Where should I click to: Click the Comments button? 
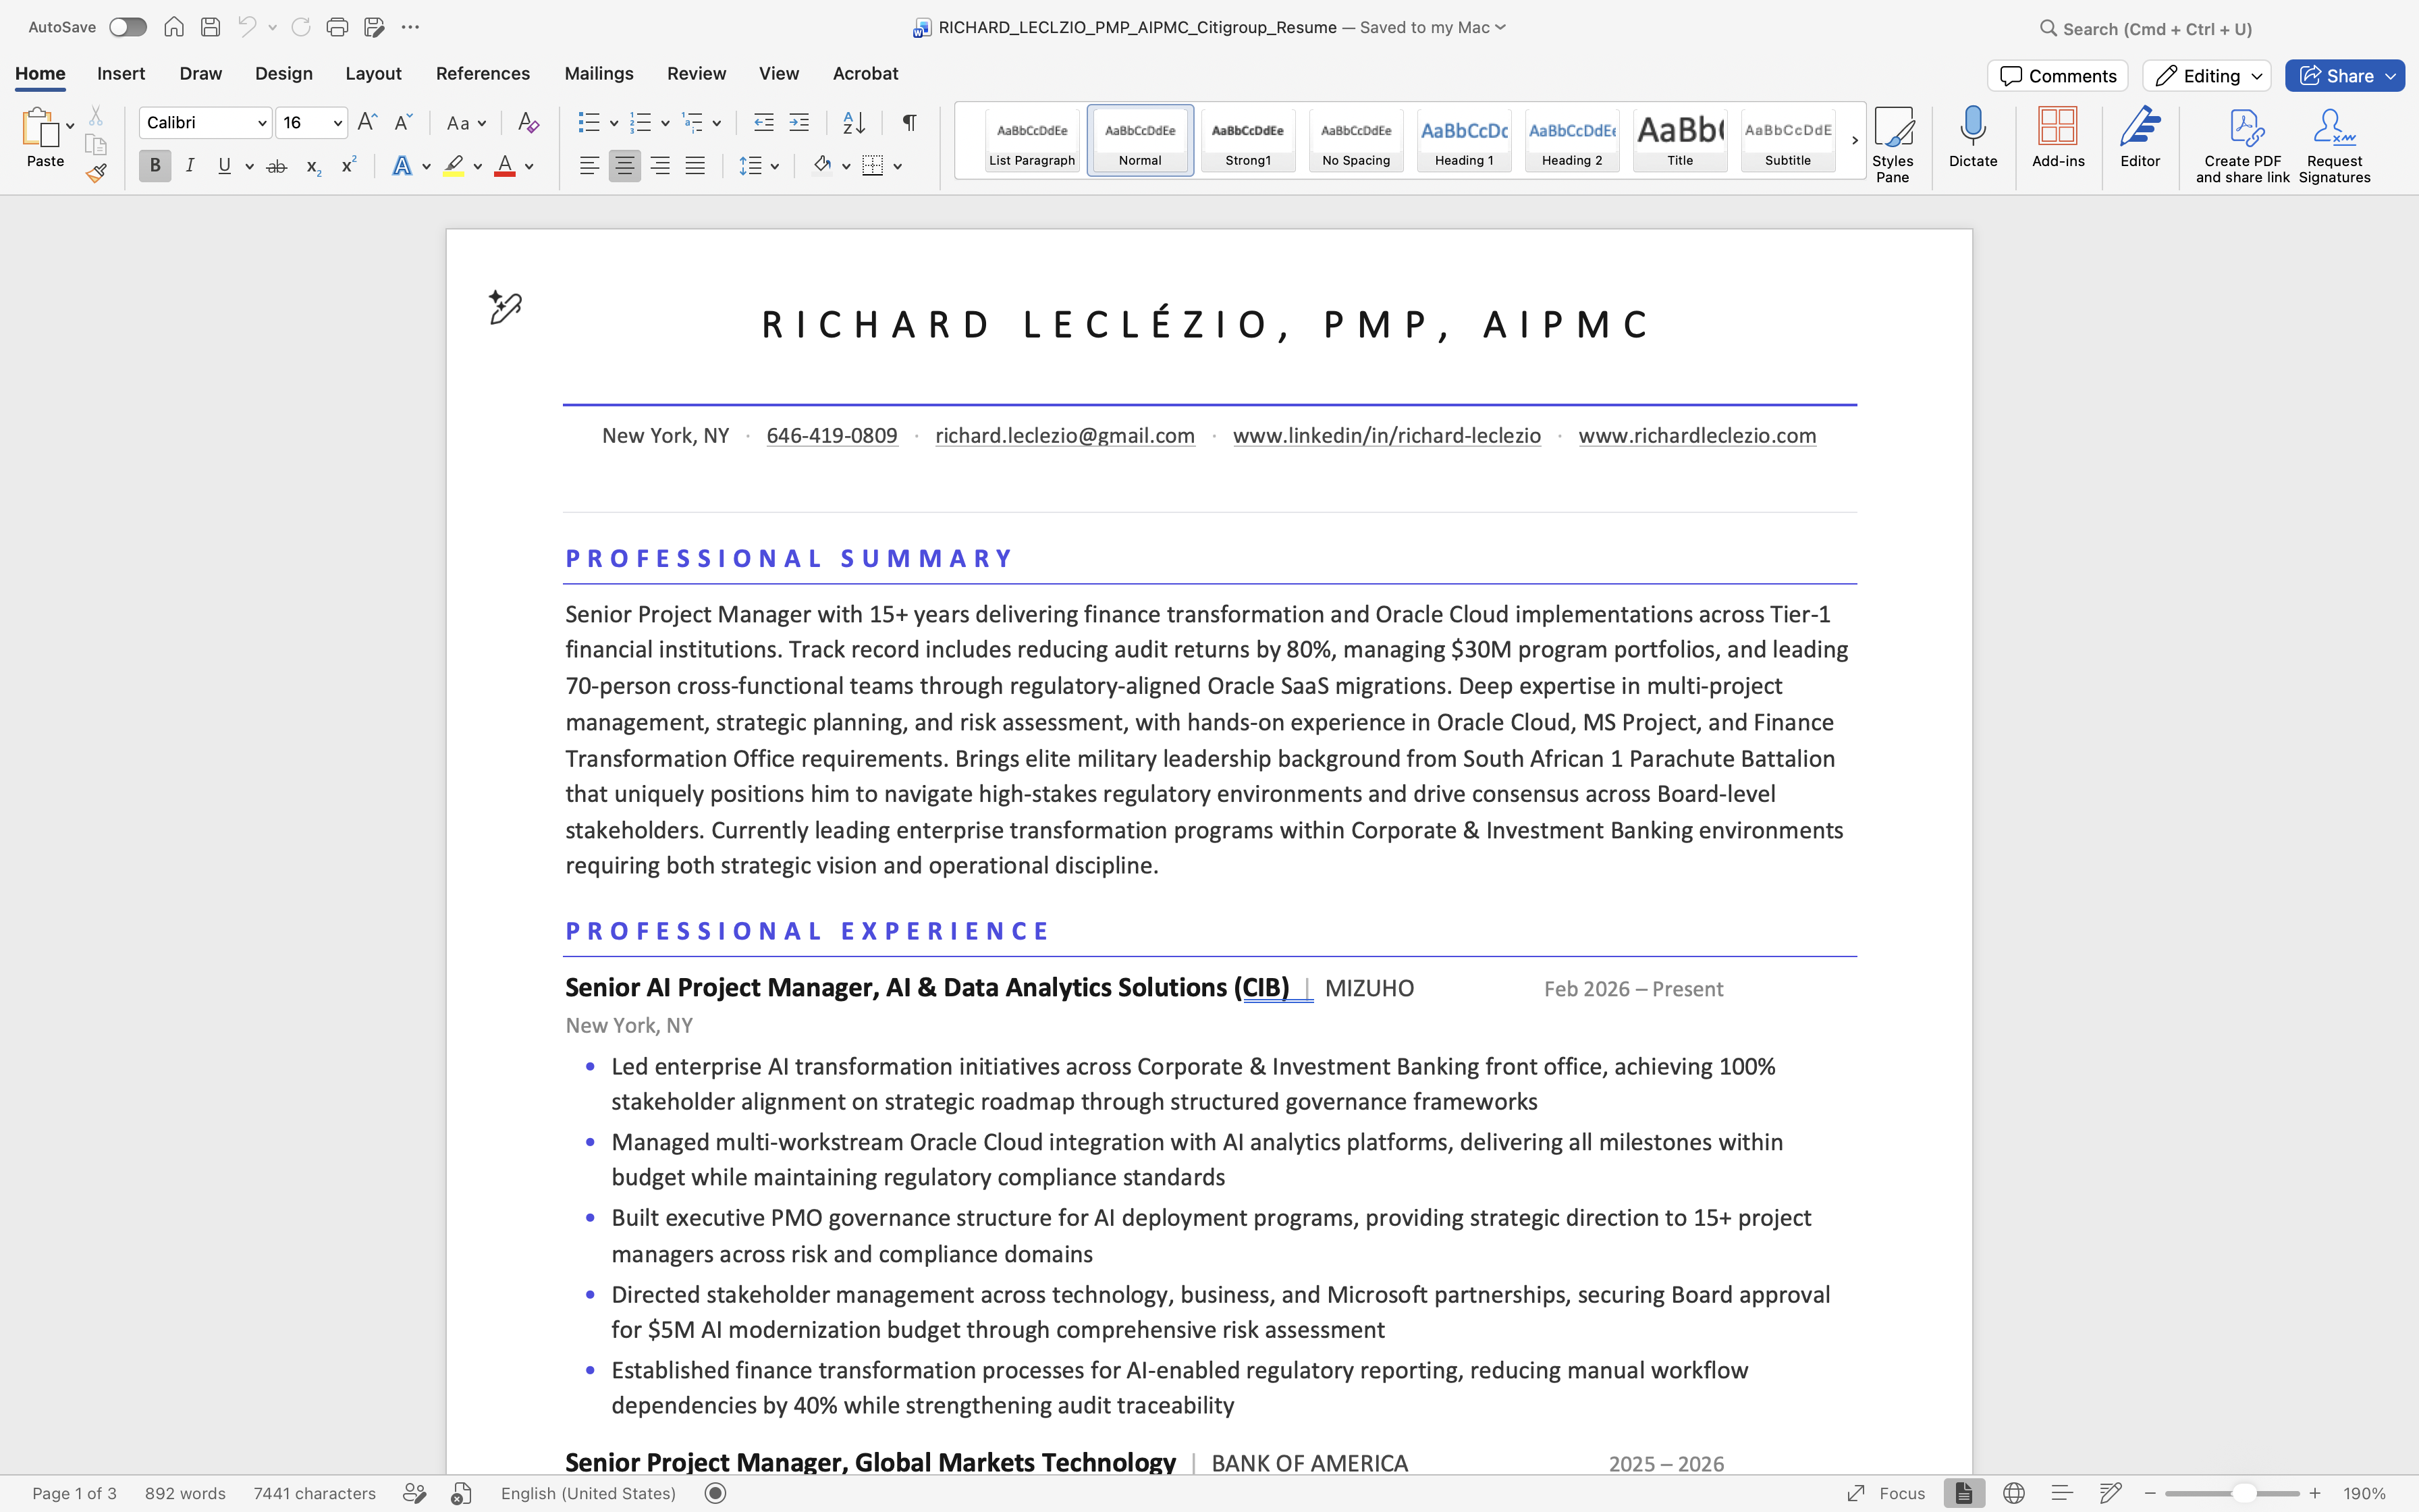2057,76
